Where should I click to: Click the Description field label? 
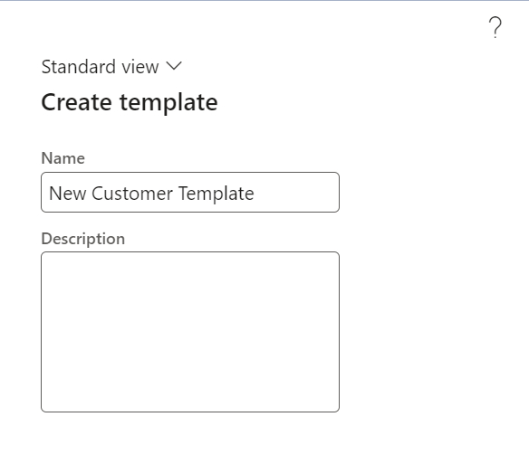tap(83, 239)
